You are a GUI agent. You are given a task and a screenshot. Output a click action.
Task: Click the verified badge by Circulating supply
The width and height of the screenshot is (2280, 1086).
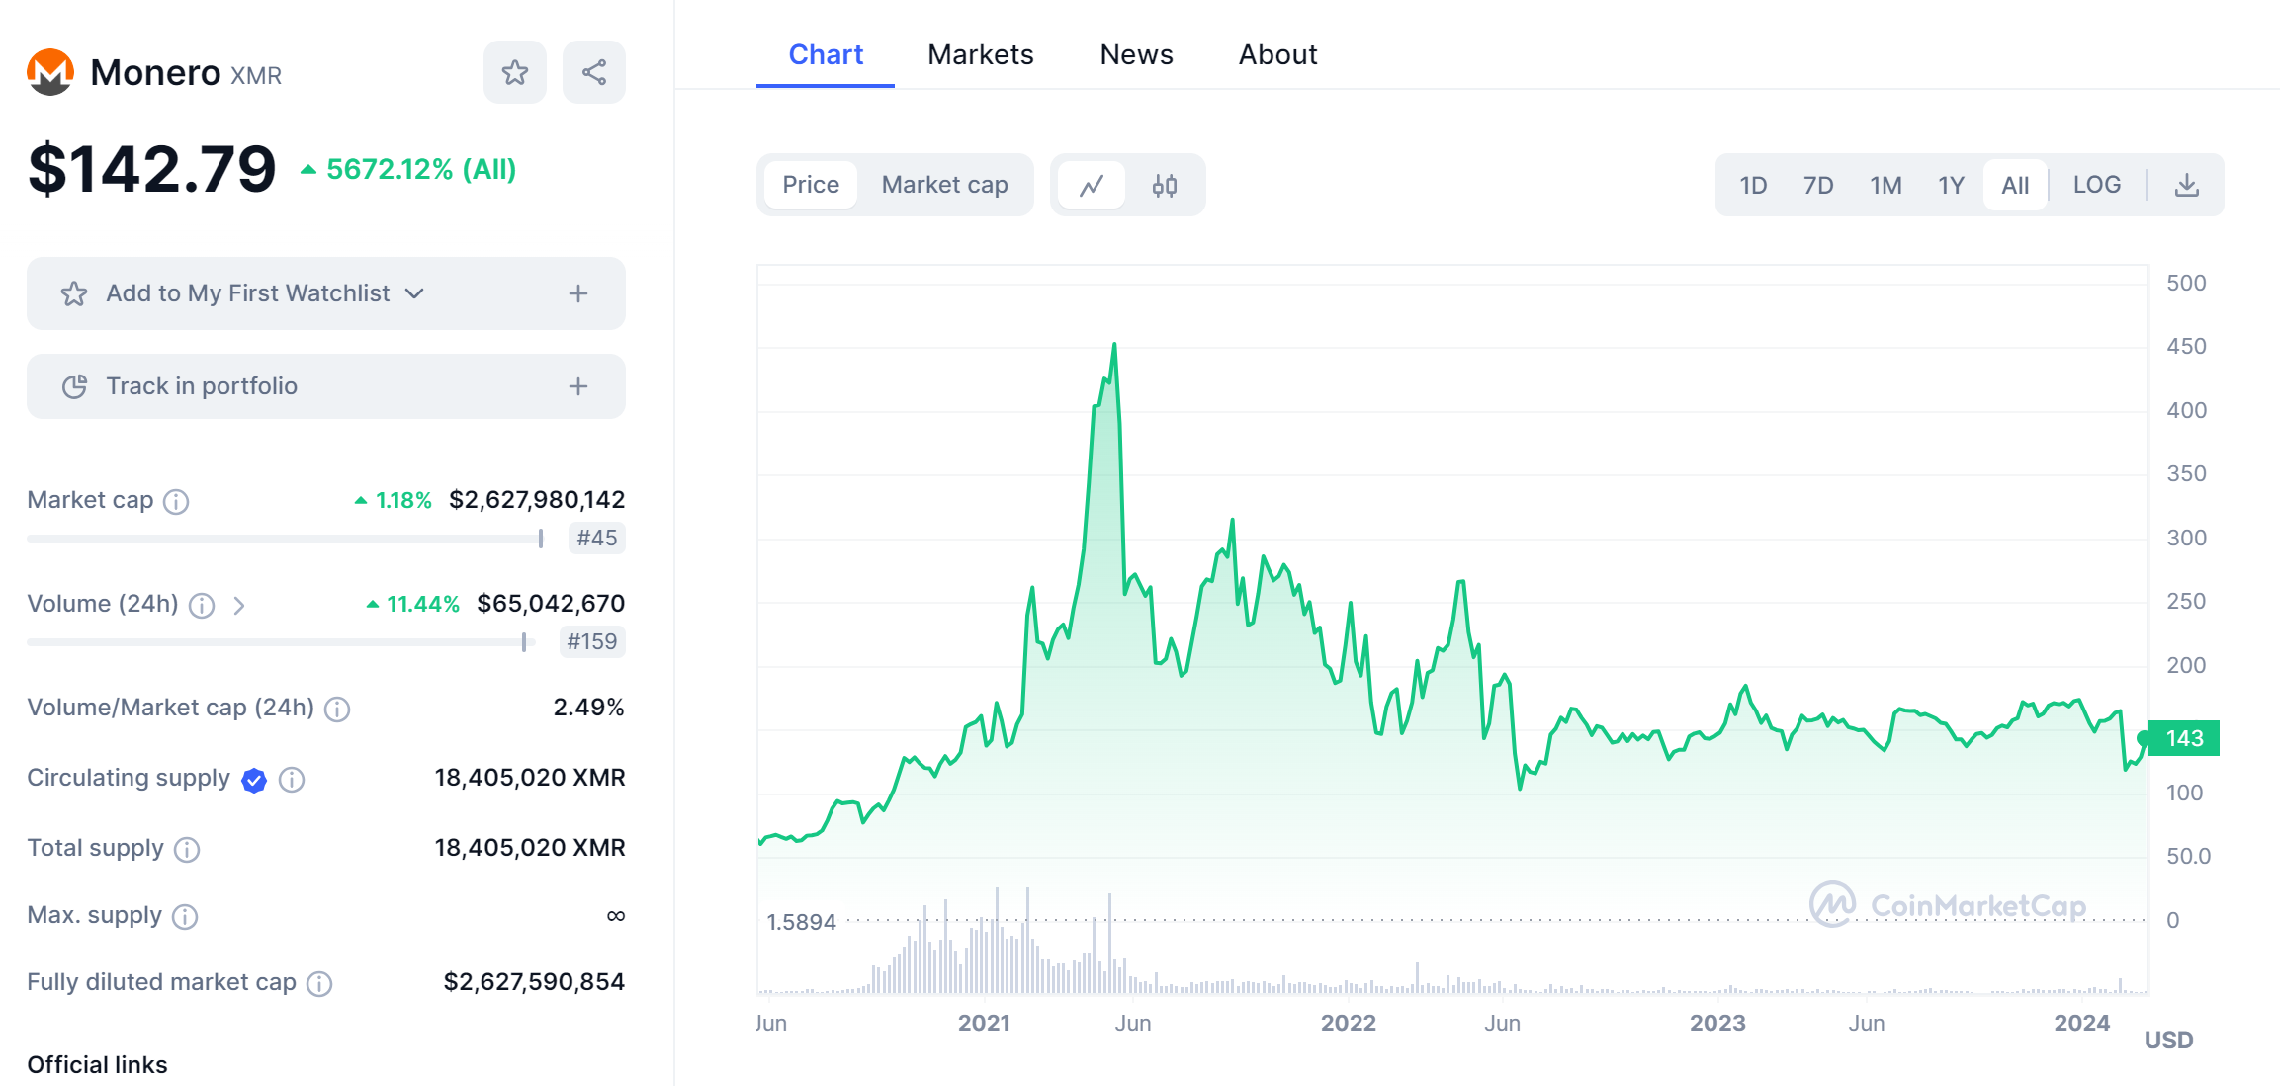click(x=254, y=780)
